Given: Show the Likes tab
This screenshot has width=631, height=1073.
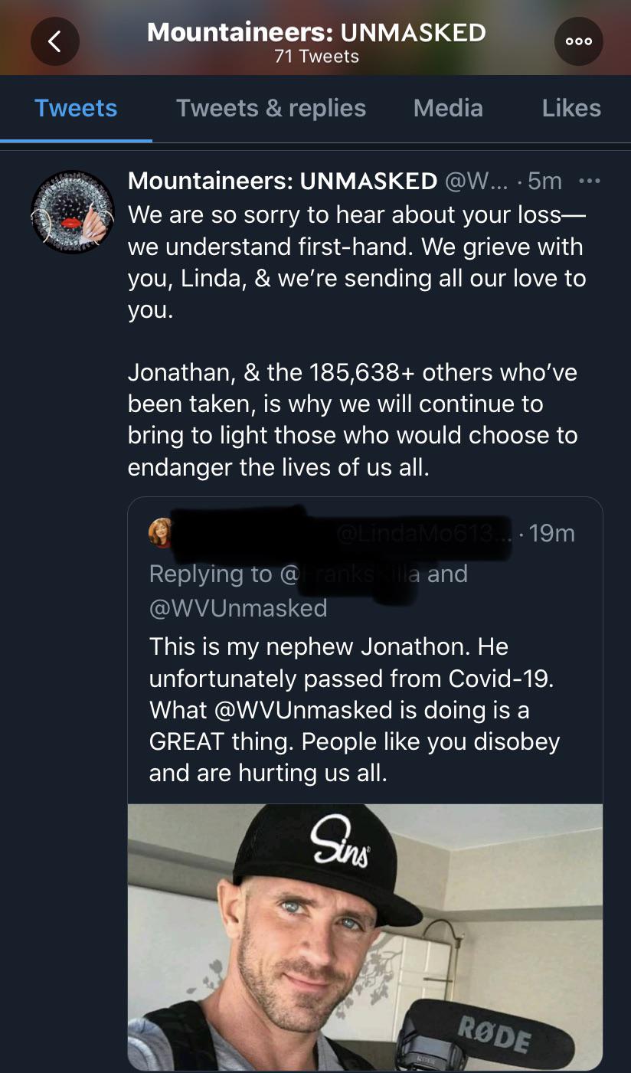Looking at the screenshot, I should point(571,108).
